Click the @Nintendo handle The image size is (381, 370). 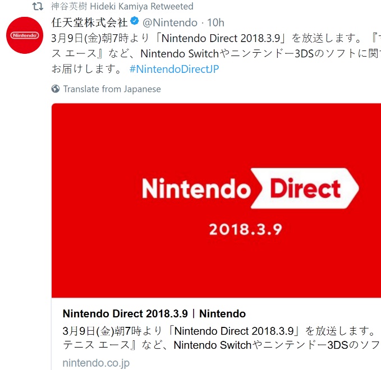(x=170, y=22)
